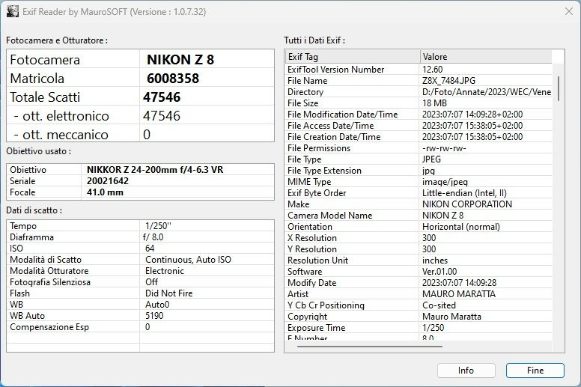Select the NIKON Z 8 camera value
Image resolution: width=581 pixels, height=387 pixels.
click(180, 60)
